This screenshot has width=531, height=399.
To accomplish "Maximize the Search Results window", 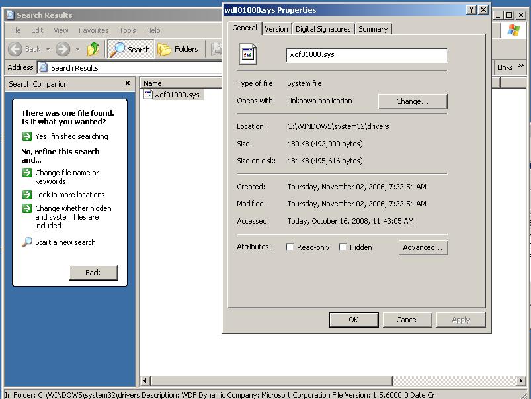I will coord(509,15).
